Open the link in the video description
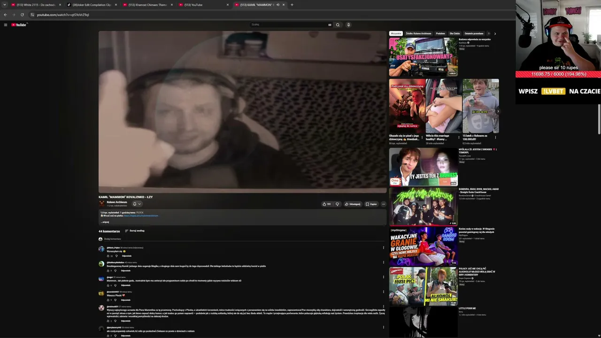This screenshot has height=338, width=601. pyautogui.click(x=141, y=216)
